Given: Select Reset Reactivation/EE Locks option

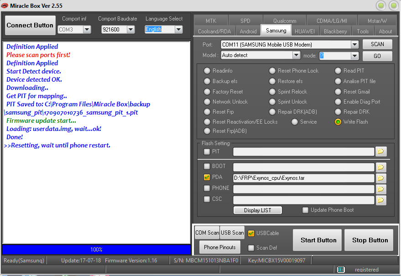Looking at the screenshot, I should [207, 122].
